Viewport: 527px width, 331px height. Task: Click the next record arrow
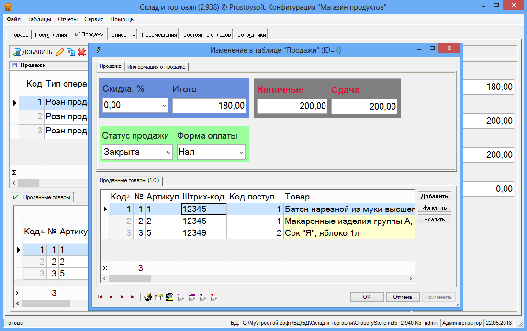(x=122, y=297)
